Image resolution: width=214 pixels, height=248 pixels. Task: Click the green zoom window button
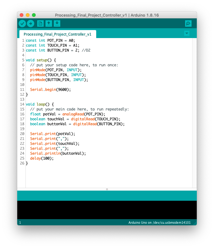click(34, 15)
